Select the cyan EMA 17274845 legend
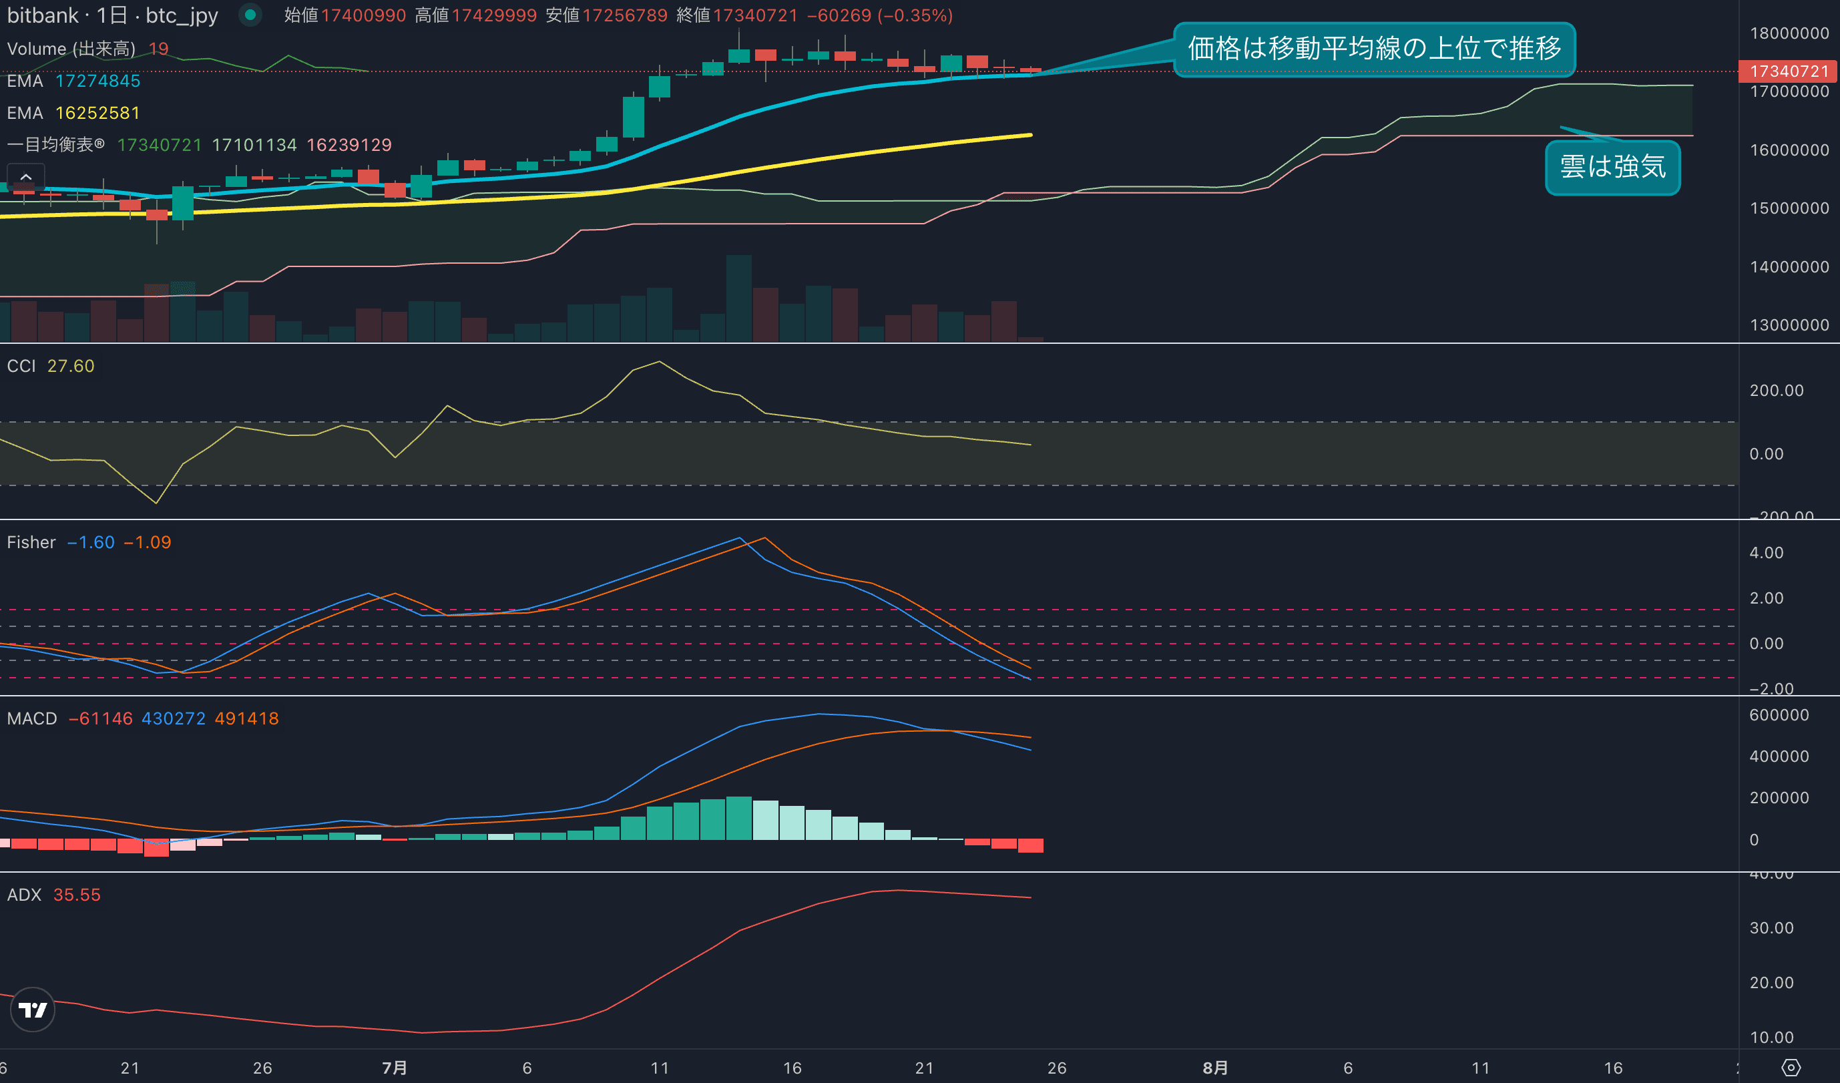1840x1083 pixels. (73, 81)
